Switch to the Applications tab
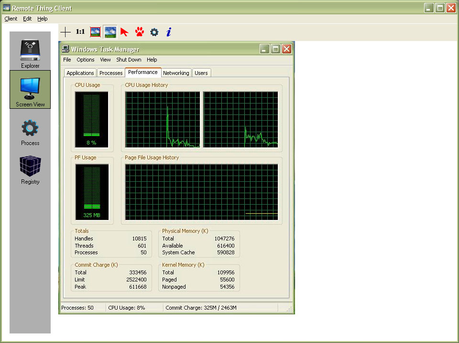This screenshot has width=459, height=343. (80, 73)
